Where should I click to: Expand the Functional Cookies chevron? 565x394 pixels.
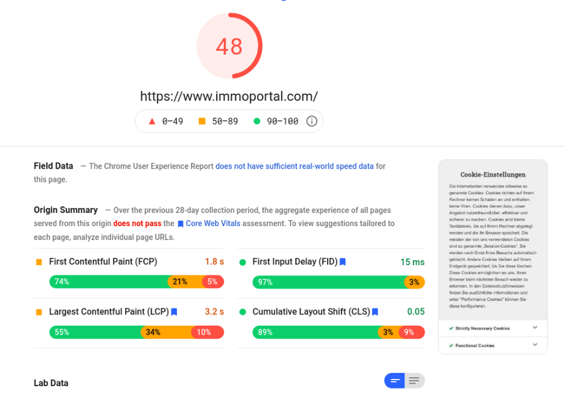click(x=535, y=345)
